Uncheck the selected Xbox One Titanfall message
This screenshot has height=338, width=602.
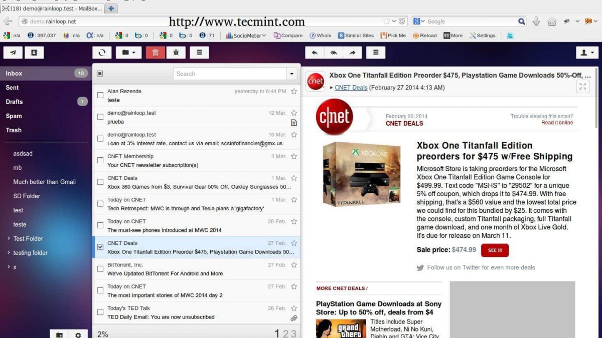coord(100,247)
